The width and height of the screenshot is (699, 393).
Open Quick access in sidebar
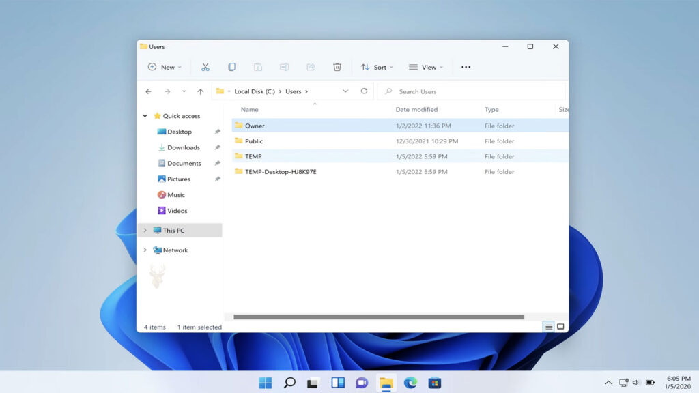[182, 116]
